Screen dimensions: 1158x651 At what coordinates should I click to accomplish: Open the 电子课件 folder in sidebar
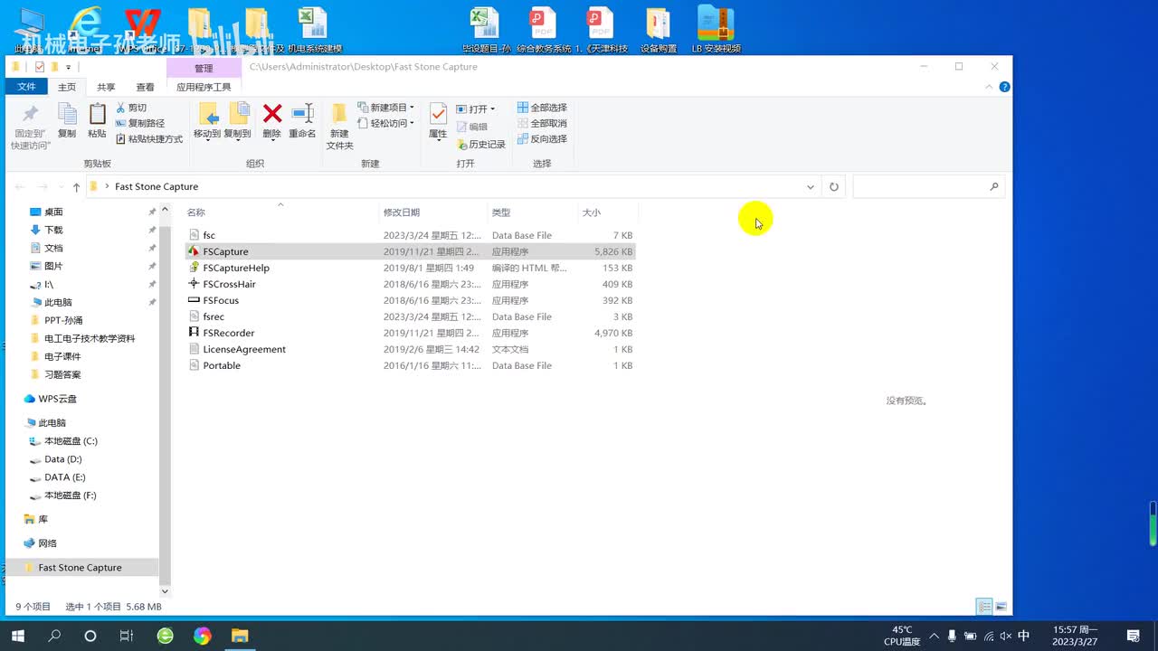click(x=62, y=356)
